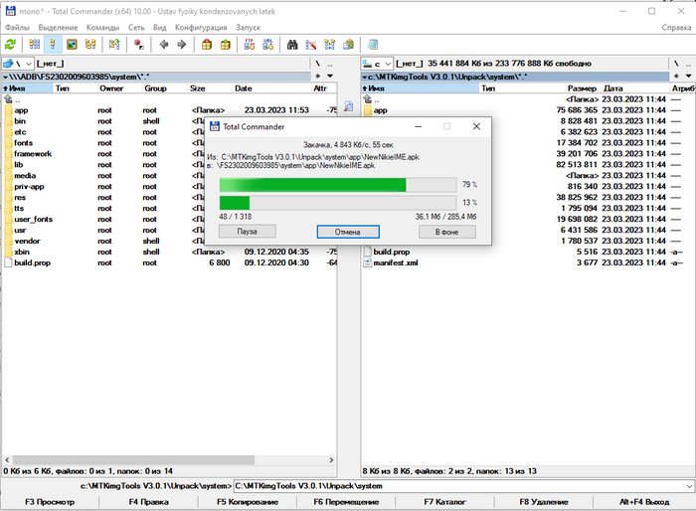This screenshot has height=511, width=696.
Task: Click the left panel horizontal scrollbar
Action: coord(133,460)
